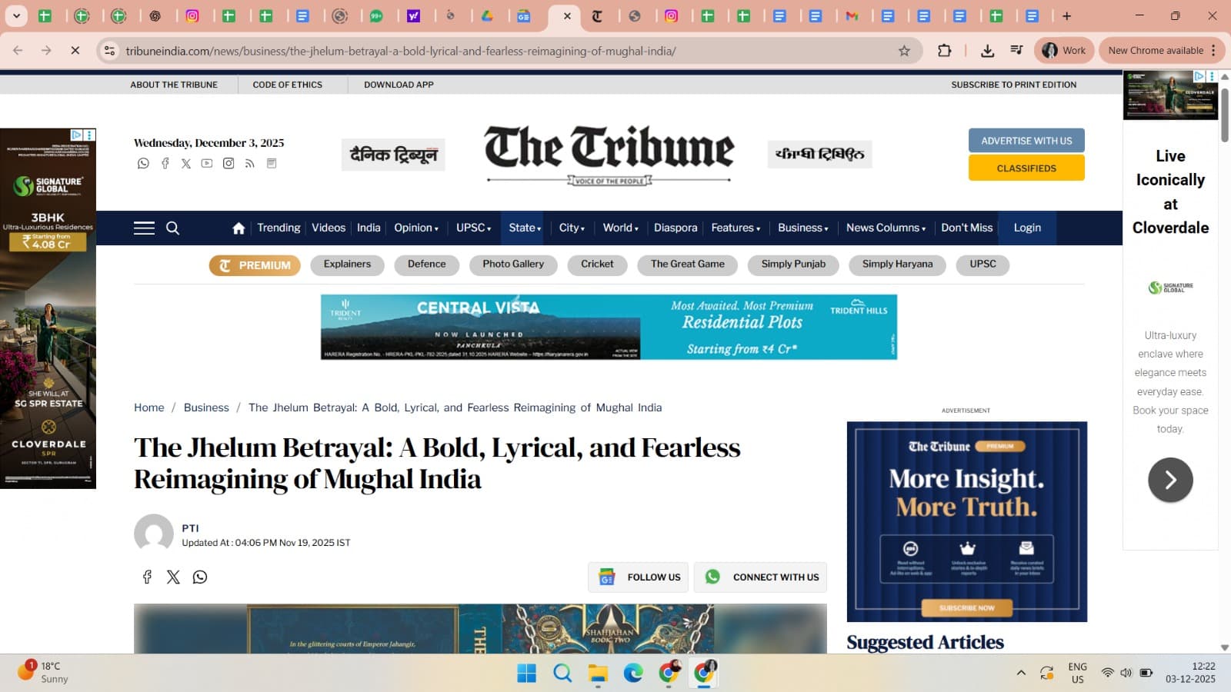Click the CLASSIFIEDS button

(1026, 168)
